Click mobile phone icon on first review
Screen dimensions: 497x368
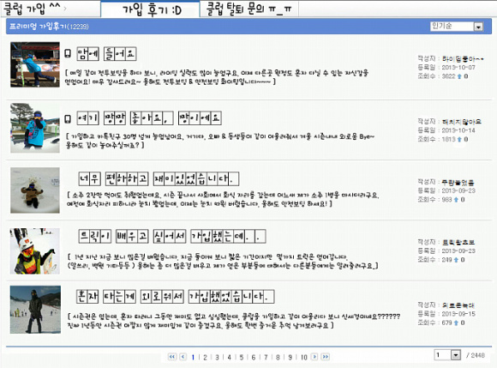pyautogui.click(x=68, y=54)
